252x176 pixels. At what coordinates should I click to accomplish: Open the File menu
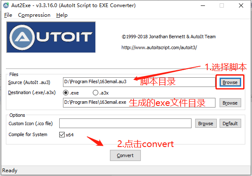[x=8, y=15]
